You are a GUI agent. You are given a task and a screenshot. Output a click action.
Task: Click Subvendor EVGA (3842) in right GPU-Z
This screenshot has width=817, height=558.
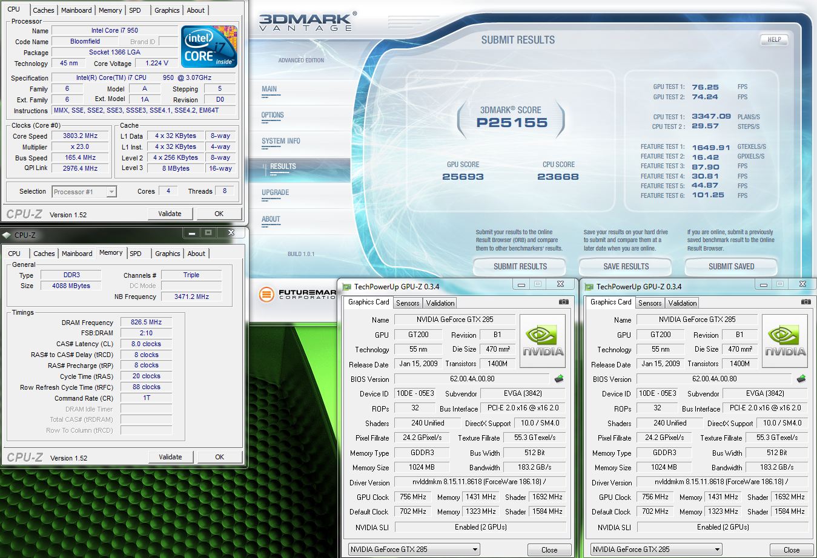pyautogui.click(x=765, y=393)
